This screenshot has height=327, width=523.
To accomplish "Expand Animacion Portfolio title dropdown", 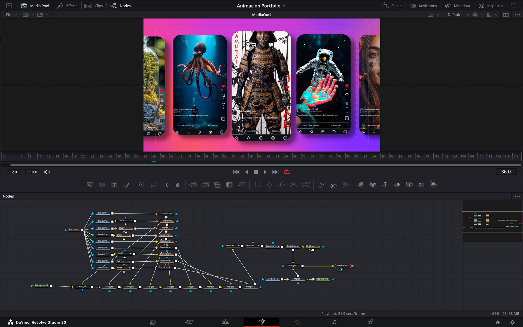I will pos(284,6).
